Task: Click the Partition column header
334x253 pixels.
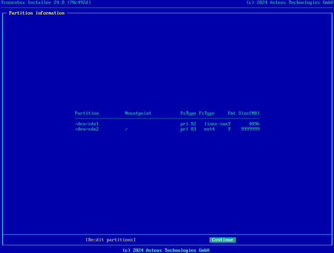Action: click(x=86, y=113)
